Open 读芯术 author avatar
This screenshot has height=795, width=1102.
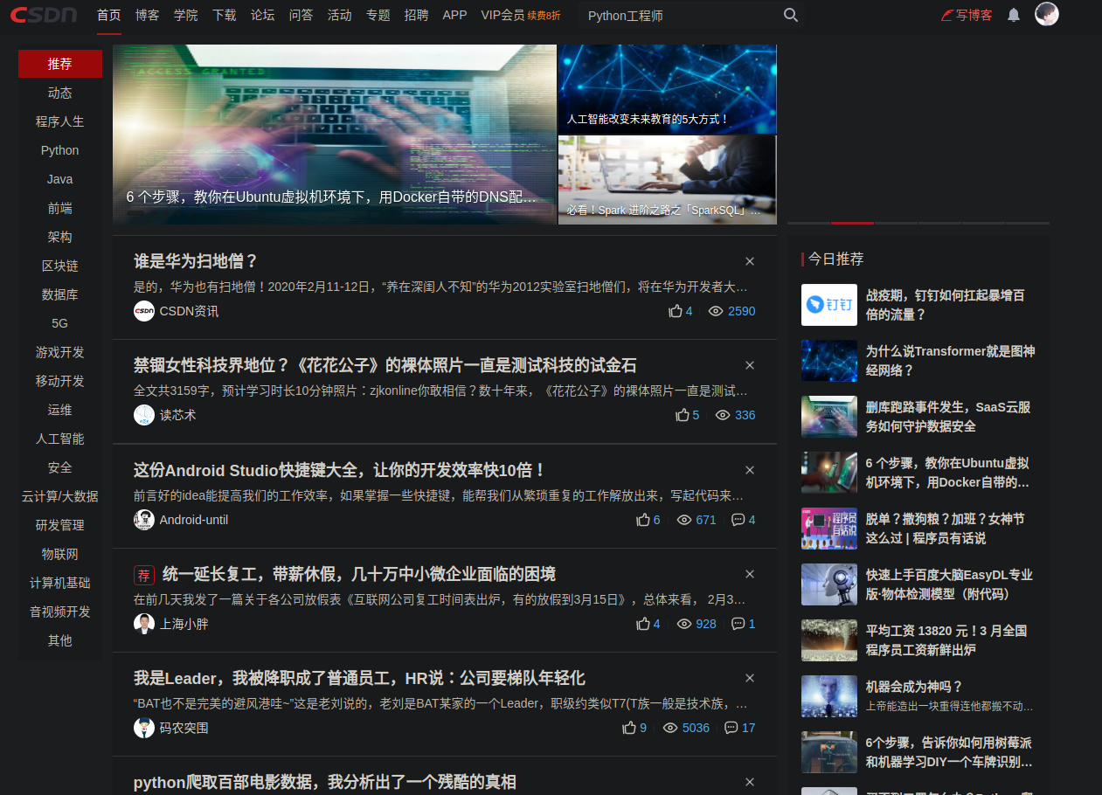point(144,415)
